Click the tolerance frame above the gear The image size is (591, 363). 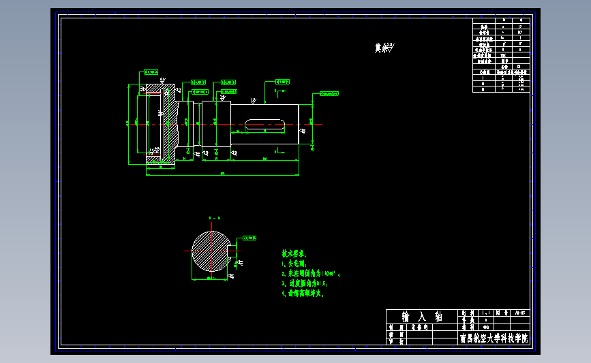coord(151,72)
